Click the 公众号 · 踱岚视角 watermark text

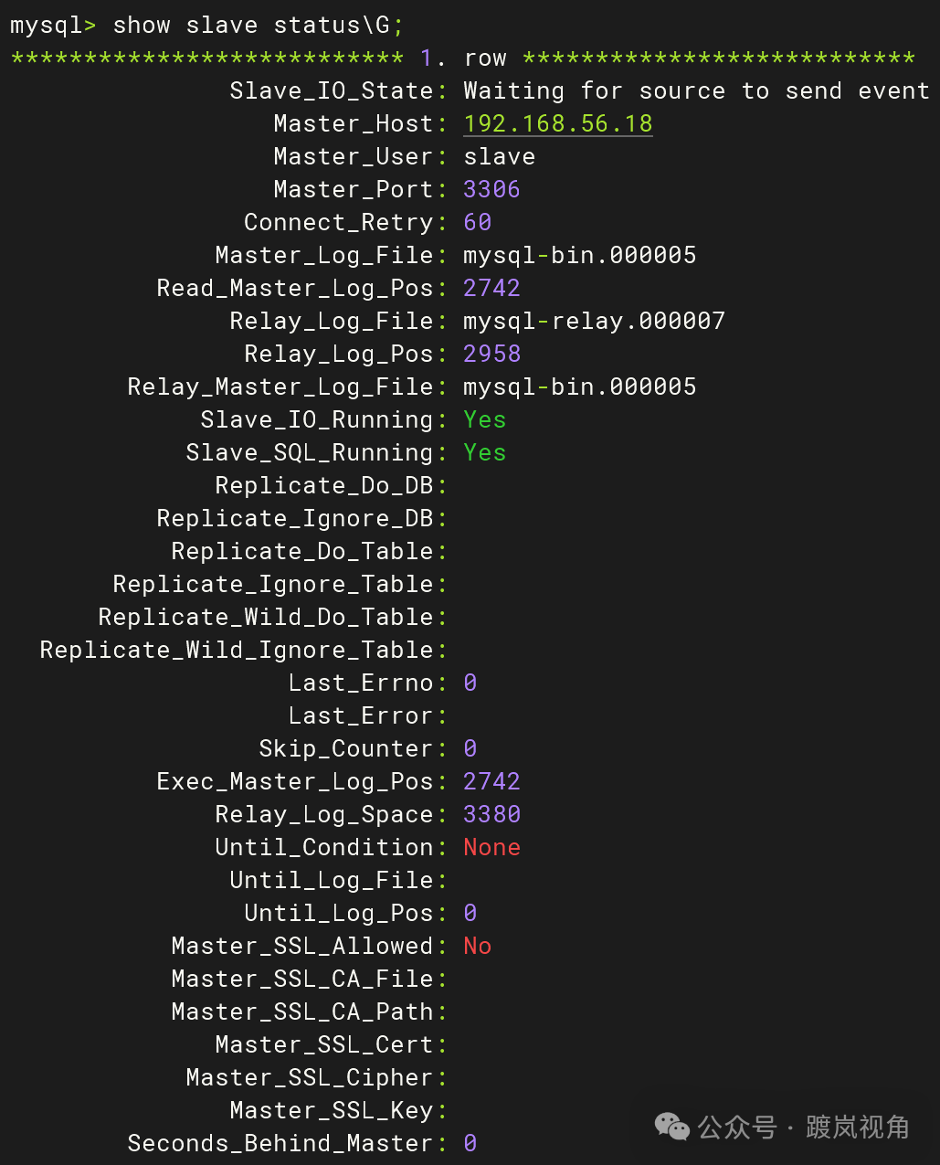pyautogui.click(x=804, y=1128)
